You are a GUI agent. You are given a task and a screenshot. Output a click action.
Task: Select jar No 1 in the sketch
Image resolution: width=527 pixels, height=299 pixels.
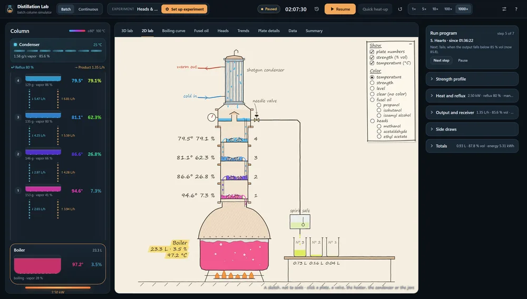(333, 247)
